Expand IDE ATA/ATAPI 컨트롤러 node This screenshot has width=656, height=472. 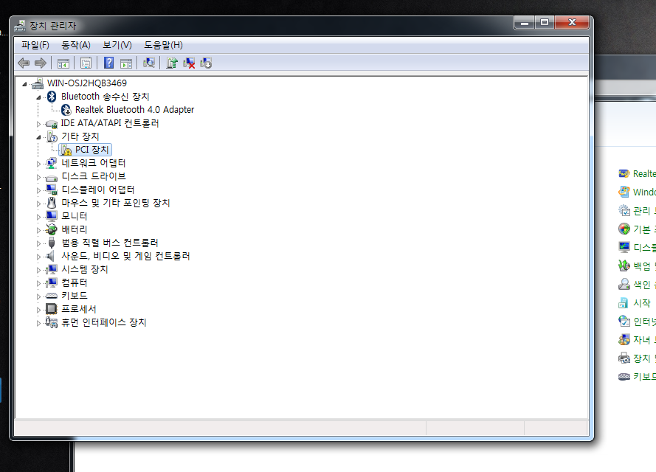(38, 124)
